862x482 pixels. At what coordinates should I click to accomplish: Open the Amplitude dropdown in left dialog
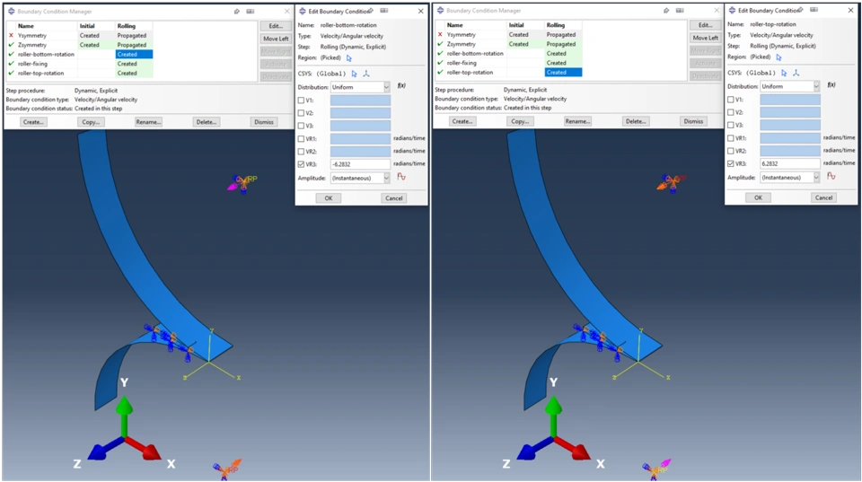360,178
